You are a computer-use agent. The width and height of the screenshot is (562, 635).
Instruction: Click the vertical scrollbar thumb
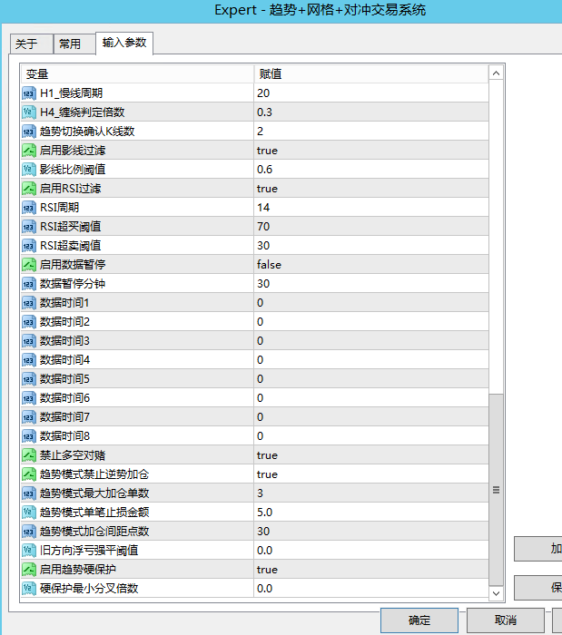[x=496, y=490]
